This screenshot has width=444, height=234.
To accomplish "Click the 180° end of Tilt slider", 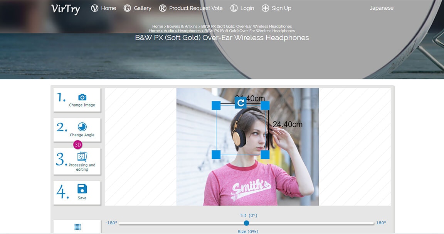I will coord(381,223).
